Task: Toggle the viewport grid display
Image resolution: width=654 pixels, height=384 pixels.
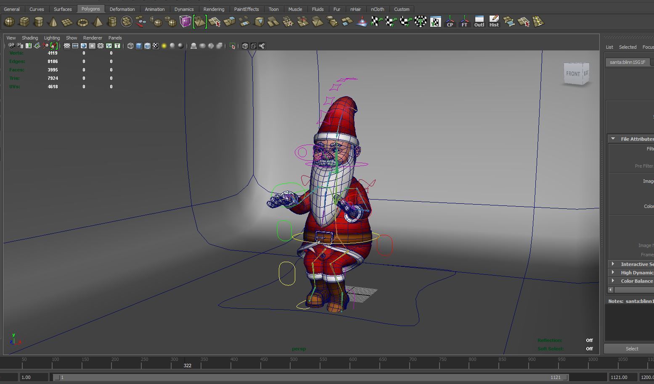Action: click(67, 46)
